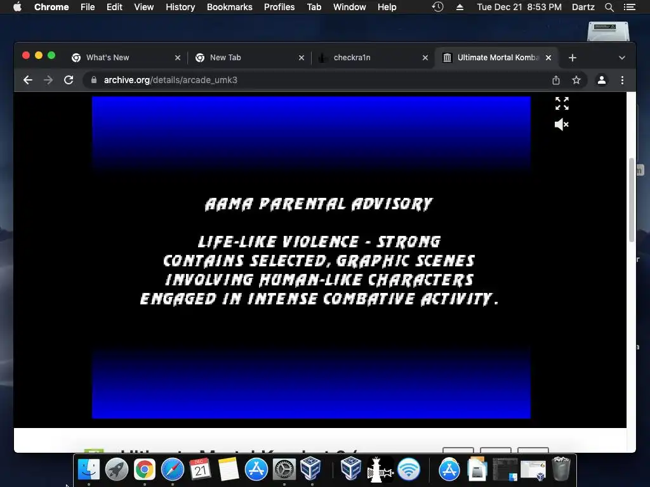Click the Chrome icon in the dock
The image size is (650, 487).
[x=144, y=469]
